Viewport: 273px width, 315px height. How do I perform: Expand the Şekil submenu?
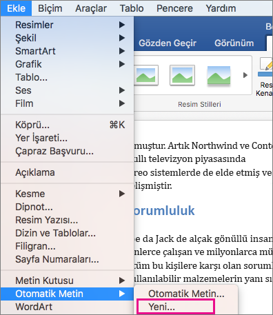pyautogui.click(x=67, y=38)
